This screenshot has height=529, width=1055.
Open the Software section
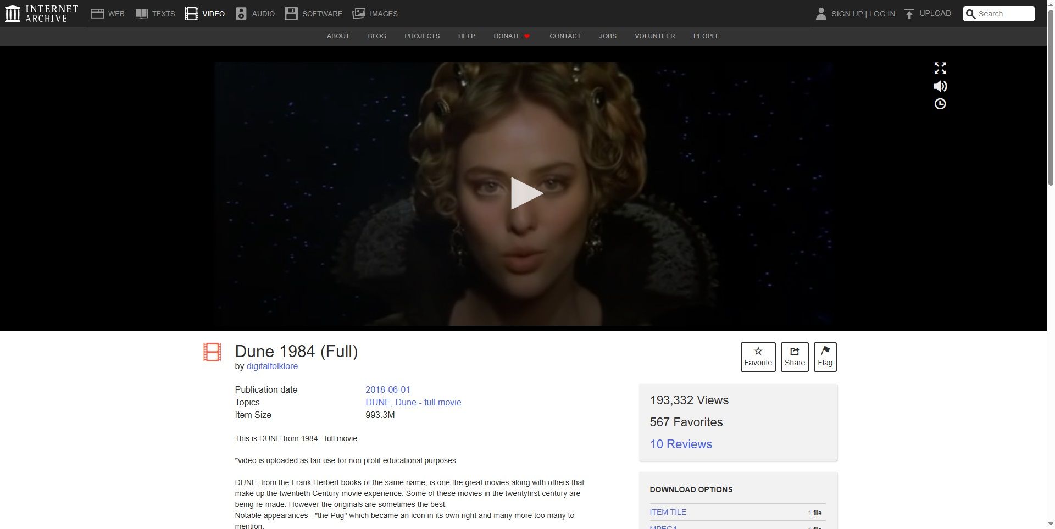click(313, 14)
